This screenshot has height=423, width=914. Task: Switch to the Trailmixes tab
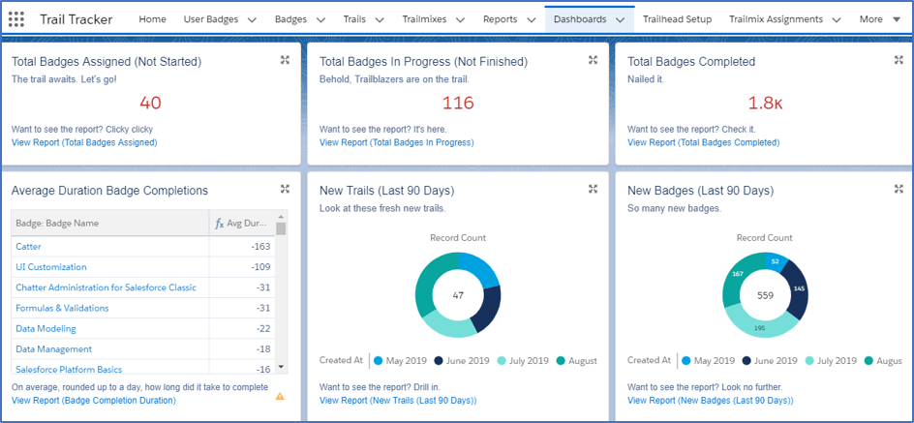[x=424, y=19]
